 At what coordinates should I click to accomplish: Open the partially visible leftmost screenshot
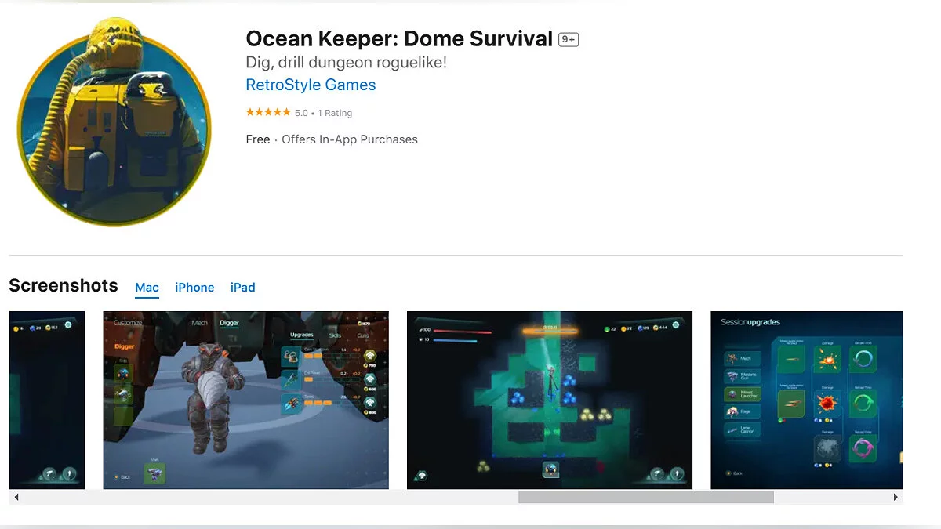pos(46,400)
